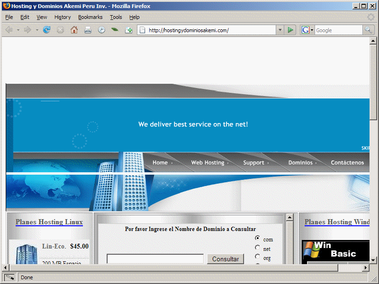Click the Print toolbar icon
The image size is (379, 284).
(88, 30)
